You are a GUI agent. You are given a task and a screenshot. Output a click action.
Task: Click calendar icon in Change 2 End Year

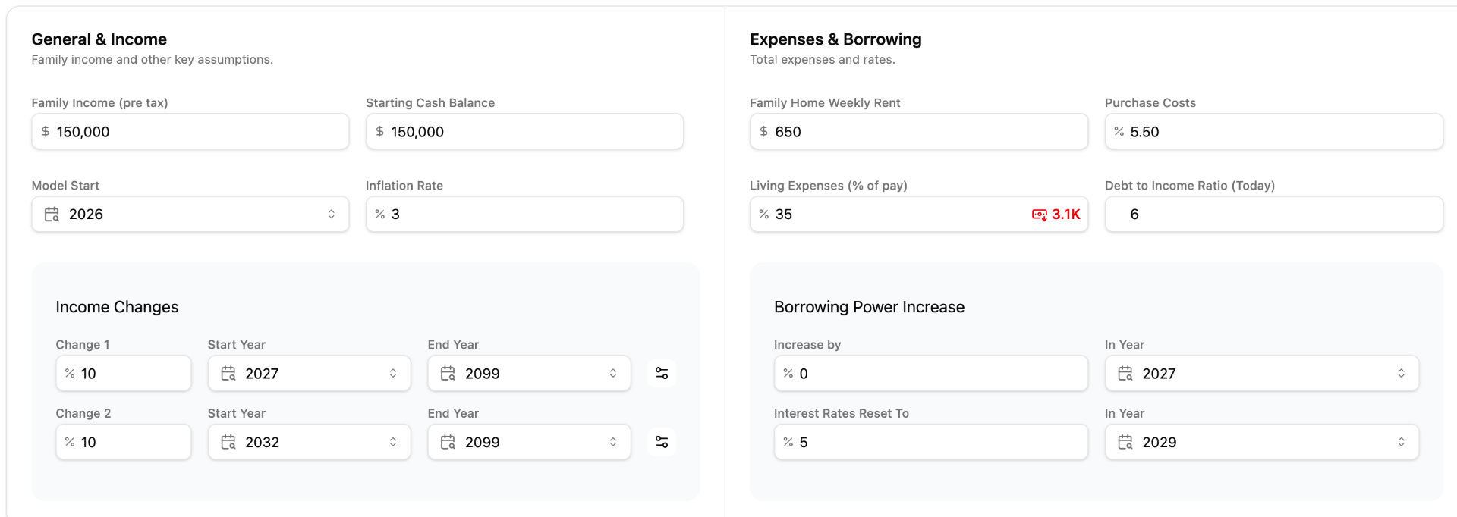point(448,442)
